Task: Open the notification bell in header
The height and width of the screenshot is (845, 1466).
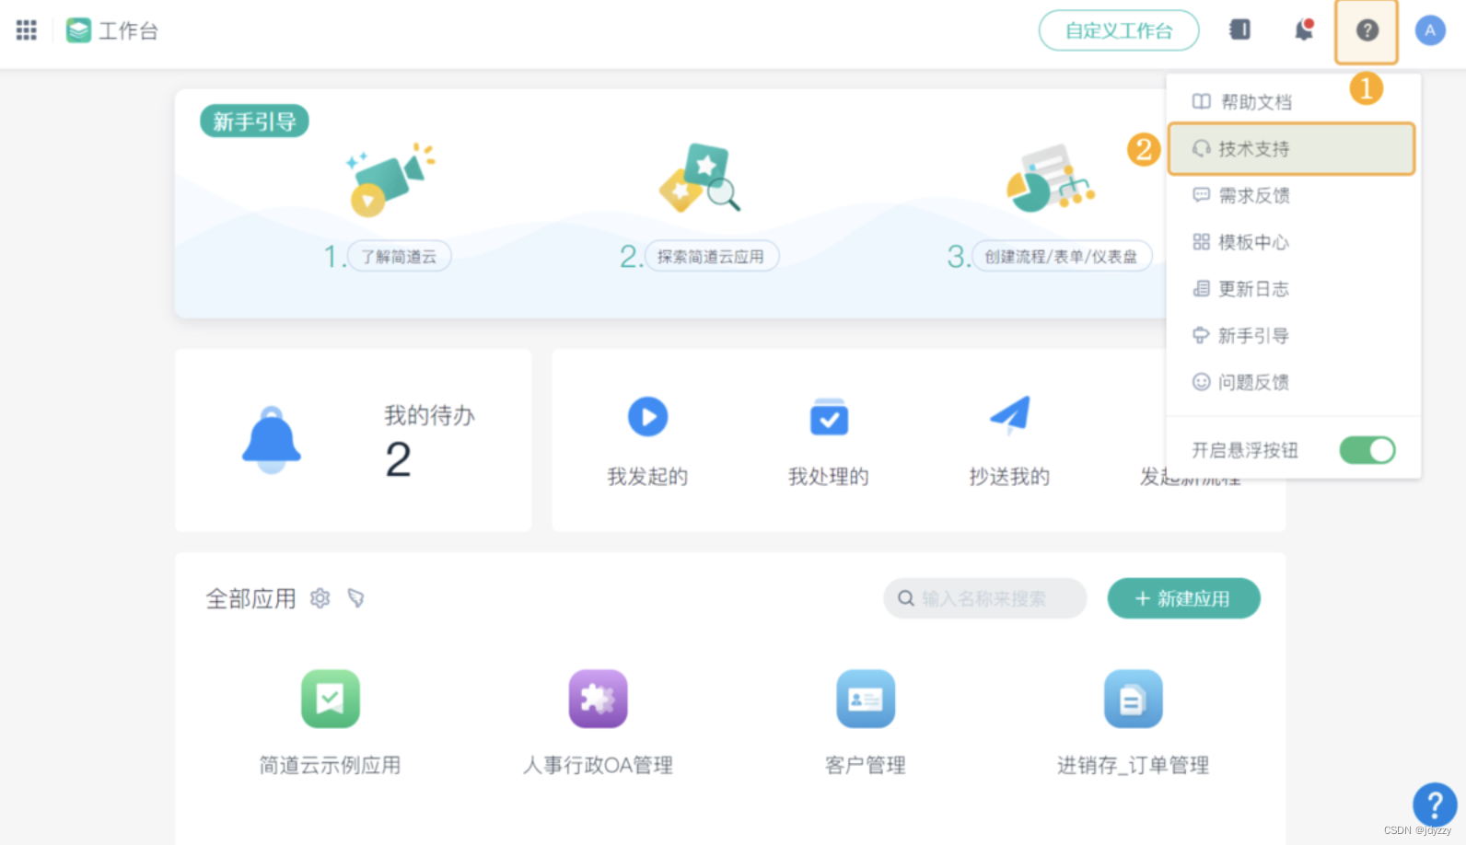Action: pyautogui.click(x=1304, y=30)
